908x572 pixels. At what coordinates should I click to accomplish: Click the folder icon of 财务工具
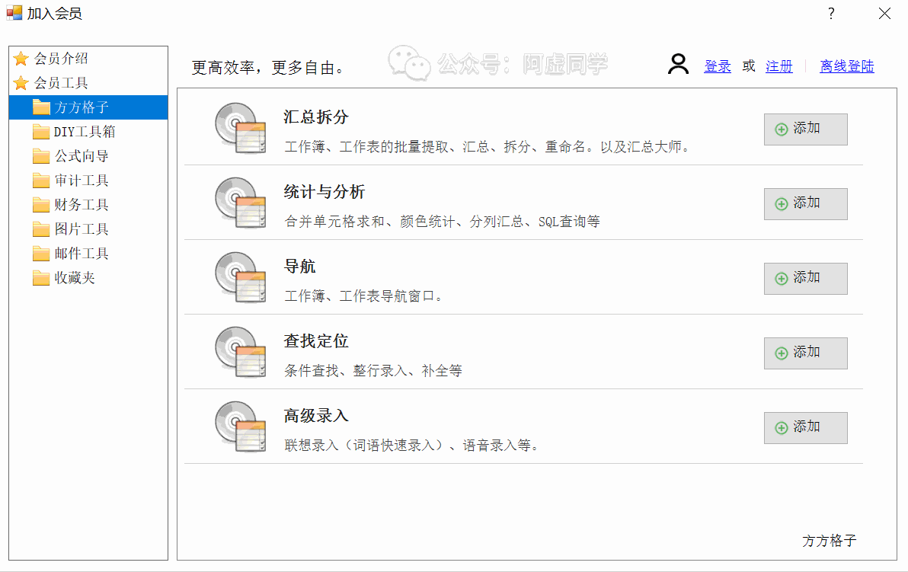[x=41, y=205]
